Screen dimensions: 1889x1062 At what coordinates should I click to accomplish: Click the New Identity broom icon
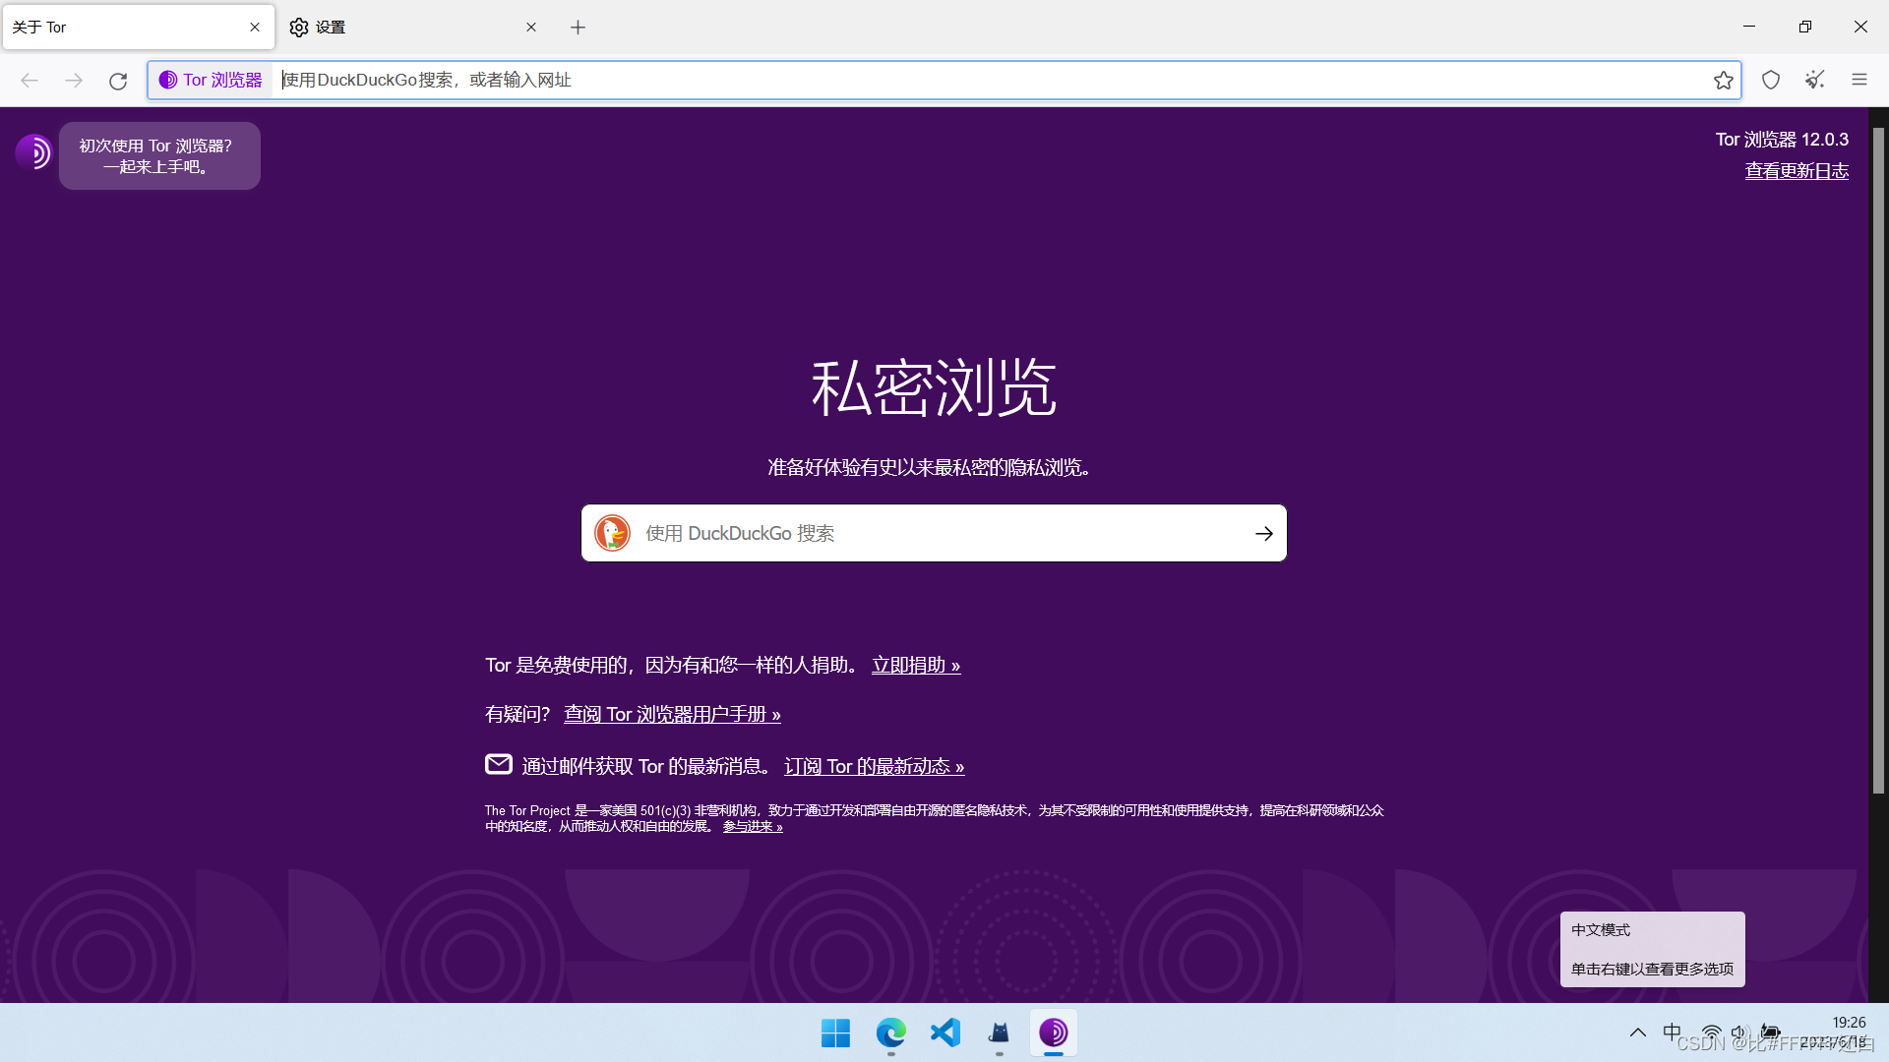(x=1815, y=80)
